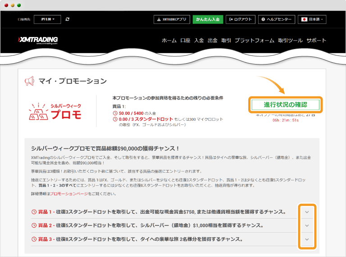Screen dimensions: 346x257
Task: Click the 進行状況の確認 button
Action: pos(285,105)
